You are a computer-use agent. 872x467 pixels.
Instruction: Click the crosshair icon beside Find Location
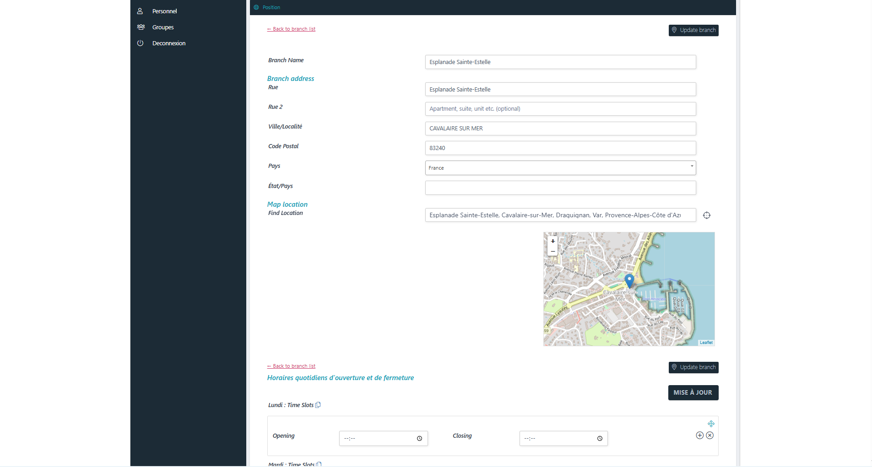tap(706, 215)
